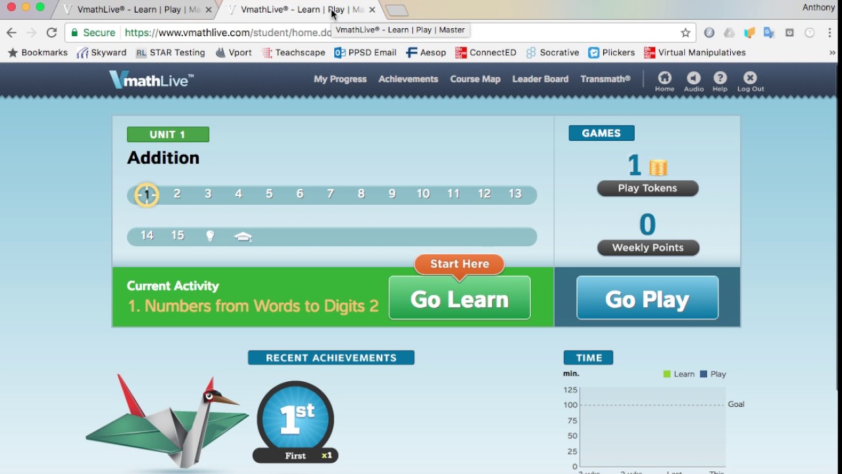Switch to the first VmathLive tab
This screenshot has width=842, height=474.
point(137,10)
